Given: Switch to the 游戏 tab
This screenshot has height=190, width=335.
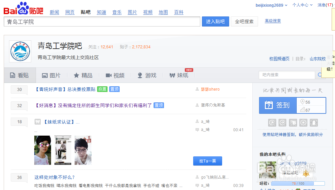Looking at the screenshot, I should (x=147, y=75).
